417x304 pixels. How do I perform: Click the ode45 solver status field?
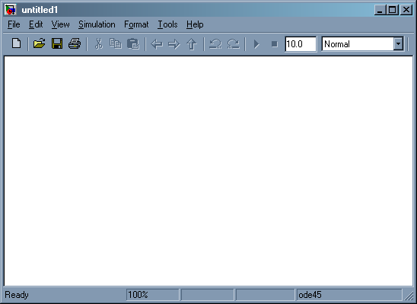tap(349, 295)
